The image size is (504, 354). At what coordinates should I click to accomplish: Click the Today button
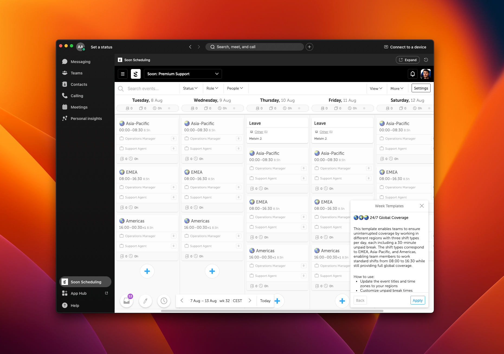(x=265, y=301)
